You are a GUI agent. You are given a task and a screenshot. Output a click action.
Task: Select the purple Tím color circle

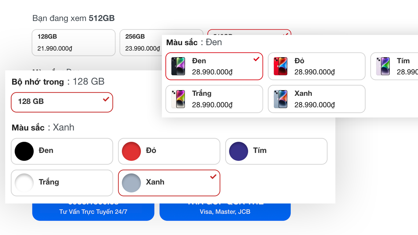[238, 151]
